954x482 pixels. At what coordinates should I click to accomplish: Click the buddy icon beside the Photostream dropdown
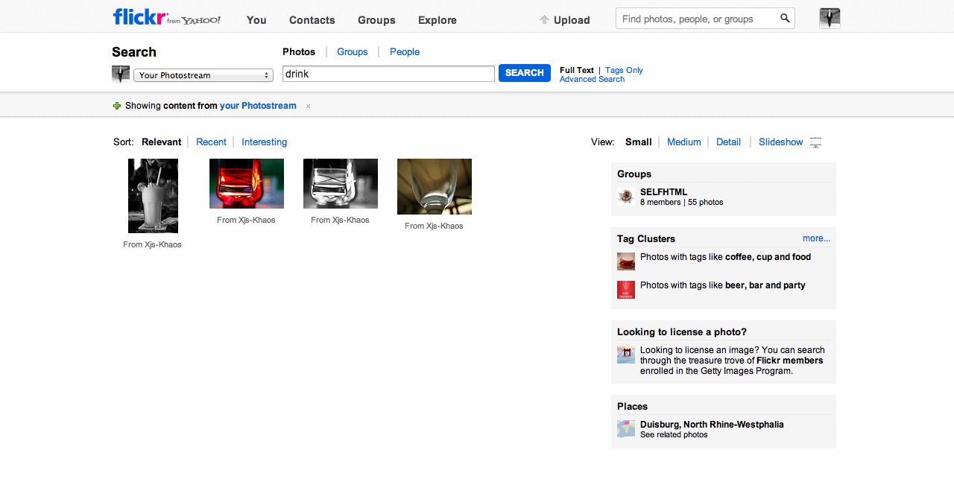point(121,74)
